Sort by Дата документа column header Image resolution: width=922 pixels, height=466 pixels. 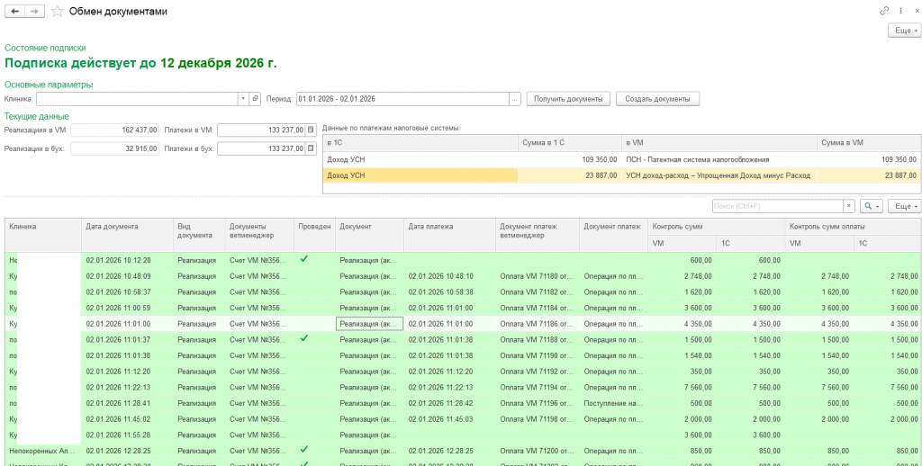112,227
